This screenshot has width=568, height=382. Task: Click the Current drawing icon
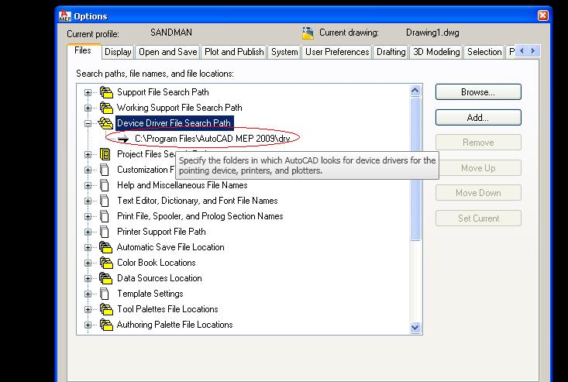[308, 33]
